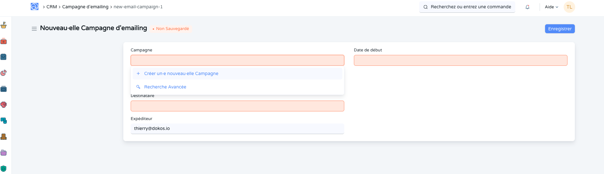Open the purple folder sidebar module

(x=4, y=153)
